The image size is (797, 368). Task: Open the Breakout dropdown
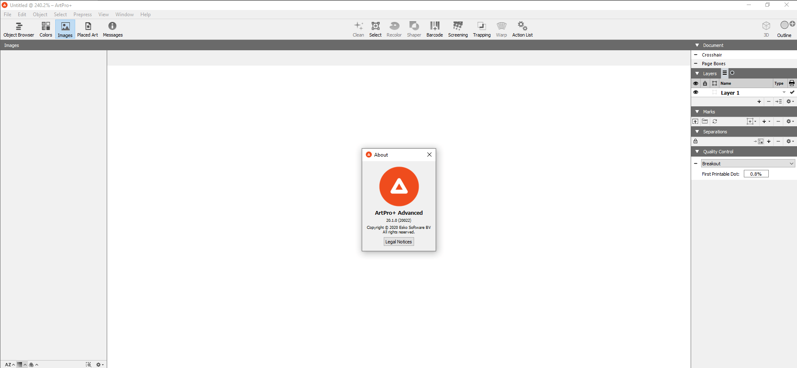(748, 164)
